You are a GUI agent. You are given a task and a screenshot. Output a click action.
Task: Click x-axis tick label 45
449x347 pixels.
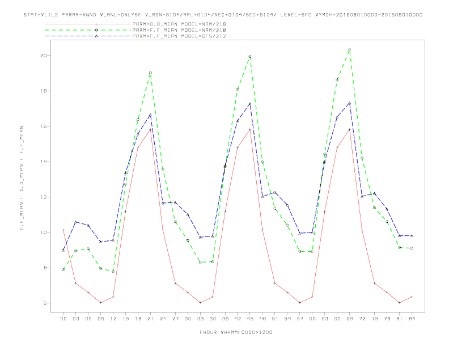[250, 319]
